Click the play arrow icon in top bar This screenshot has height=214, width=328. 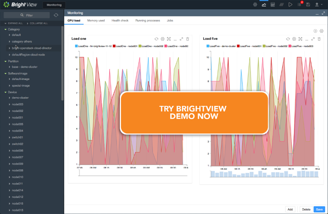tap(290, 5)
